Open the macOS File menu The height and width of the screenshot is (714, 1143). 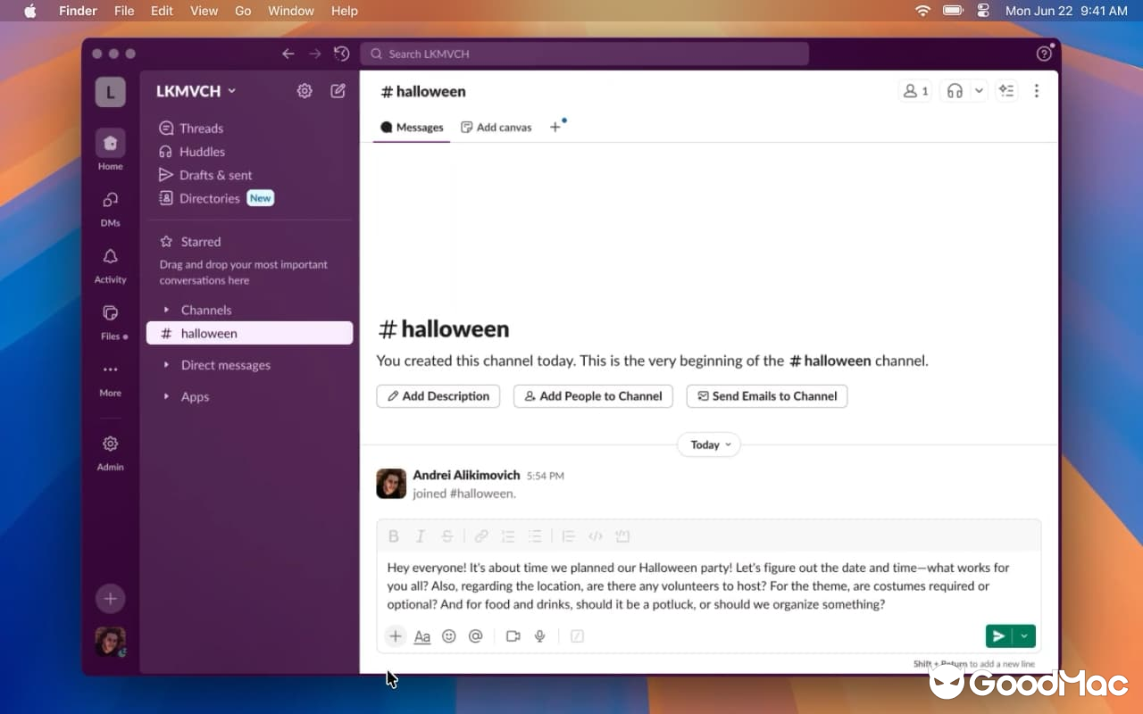coord(124,11)
